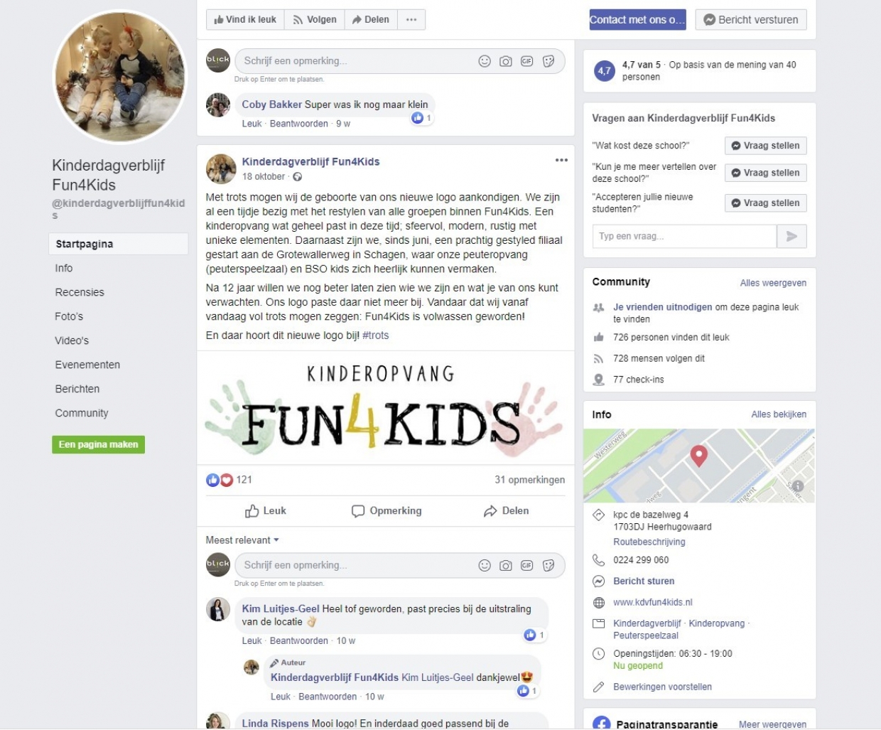Open the www.kdvfun4kids.nl website link
This screenshot has width=881, height=730.
pyautogui.click(x=652, y=602)
